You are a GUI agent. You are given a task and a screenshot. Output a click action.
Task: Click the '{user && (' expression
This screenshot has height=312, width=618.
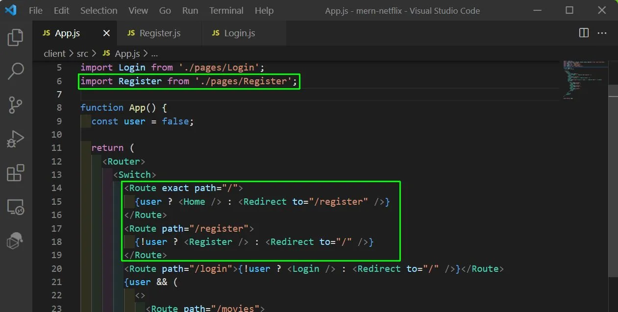coord(151,282)
